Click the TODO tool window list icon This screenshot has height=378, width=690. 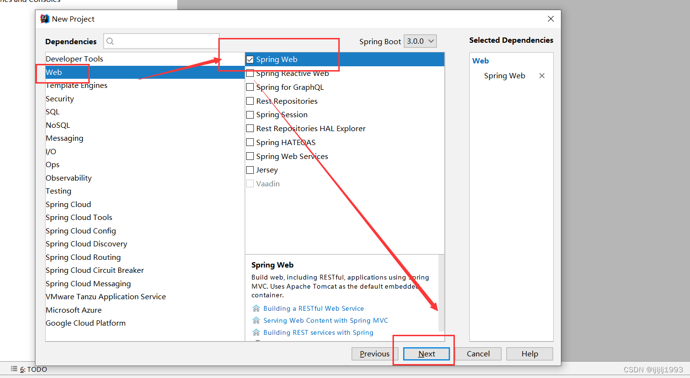pos(14,369)
